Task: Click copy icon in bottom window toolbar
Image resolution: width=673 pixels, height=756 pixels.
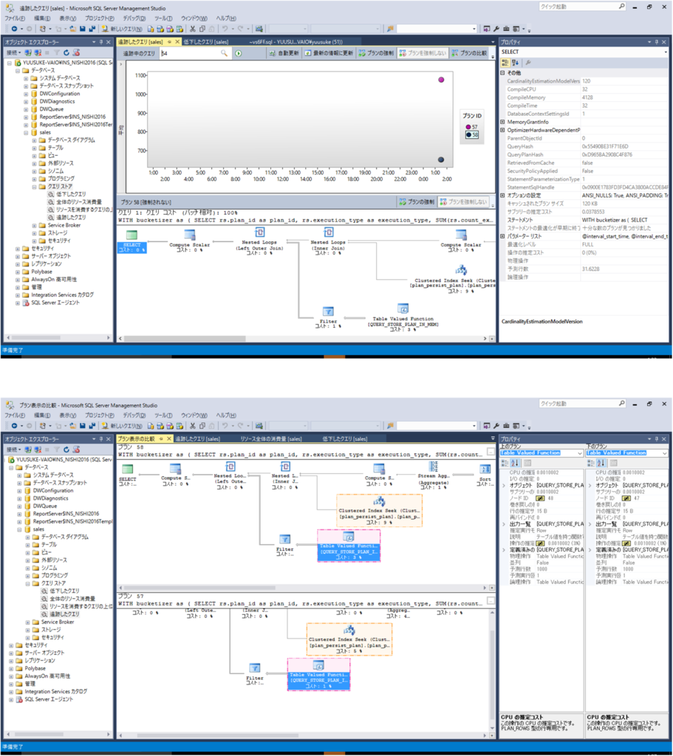Action: (x=202, y=426)
